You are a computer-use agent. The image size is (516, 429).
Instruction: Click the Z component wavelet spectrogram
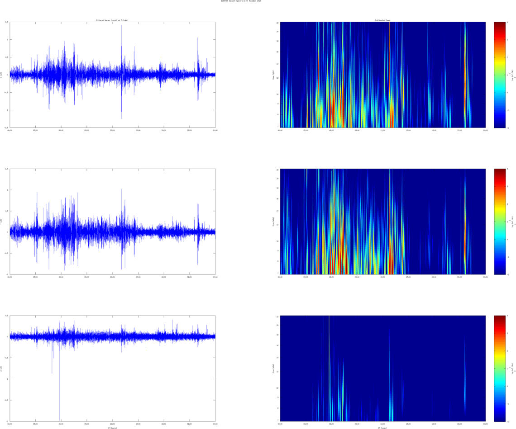point(383,368)
